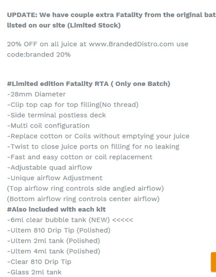Click 'Ultem 810 Drip Tip (Polished)' line

tap(59, 230)
